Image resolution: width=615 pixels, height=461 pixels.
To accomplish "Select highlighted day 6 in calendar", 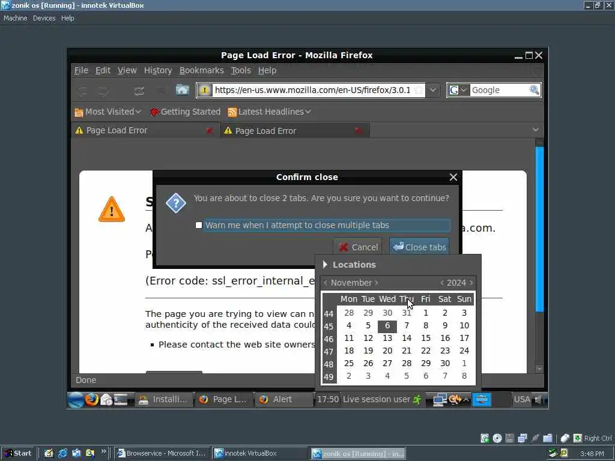I will tap(387, 326).
